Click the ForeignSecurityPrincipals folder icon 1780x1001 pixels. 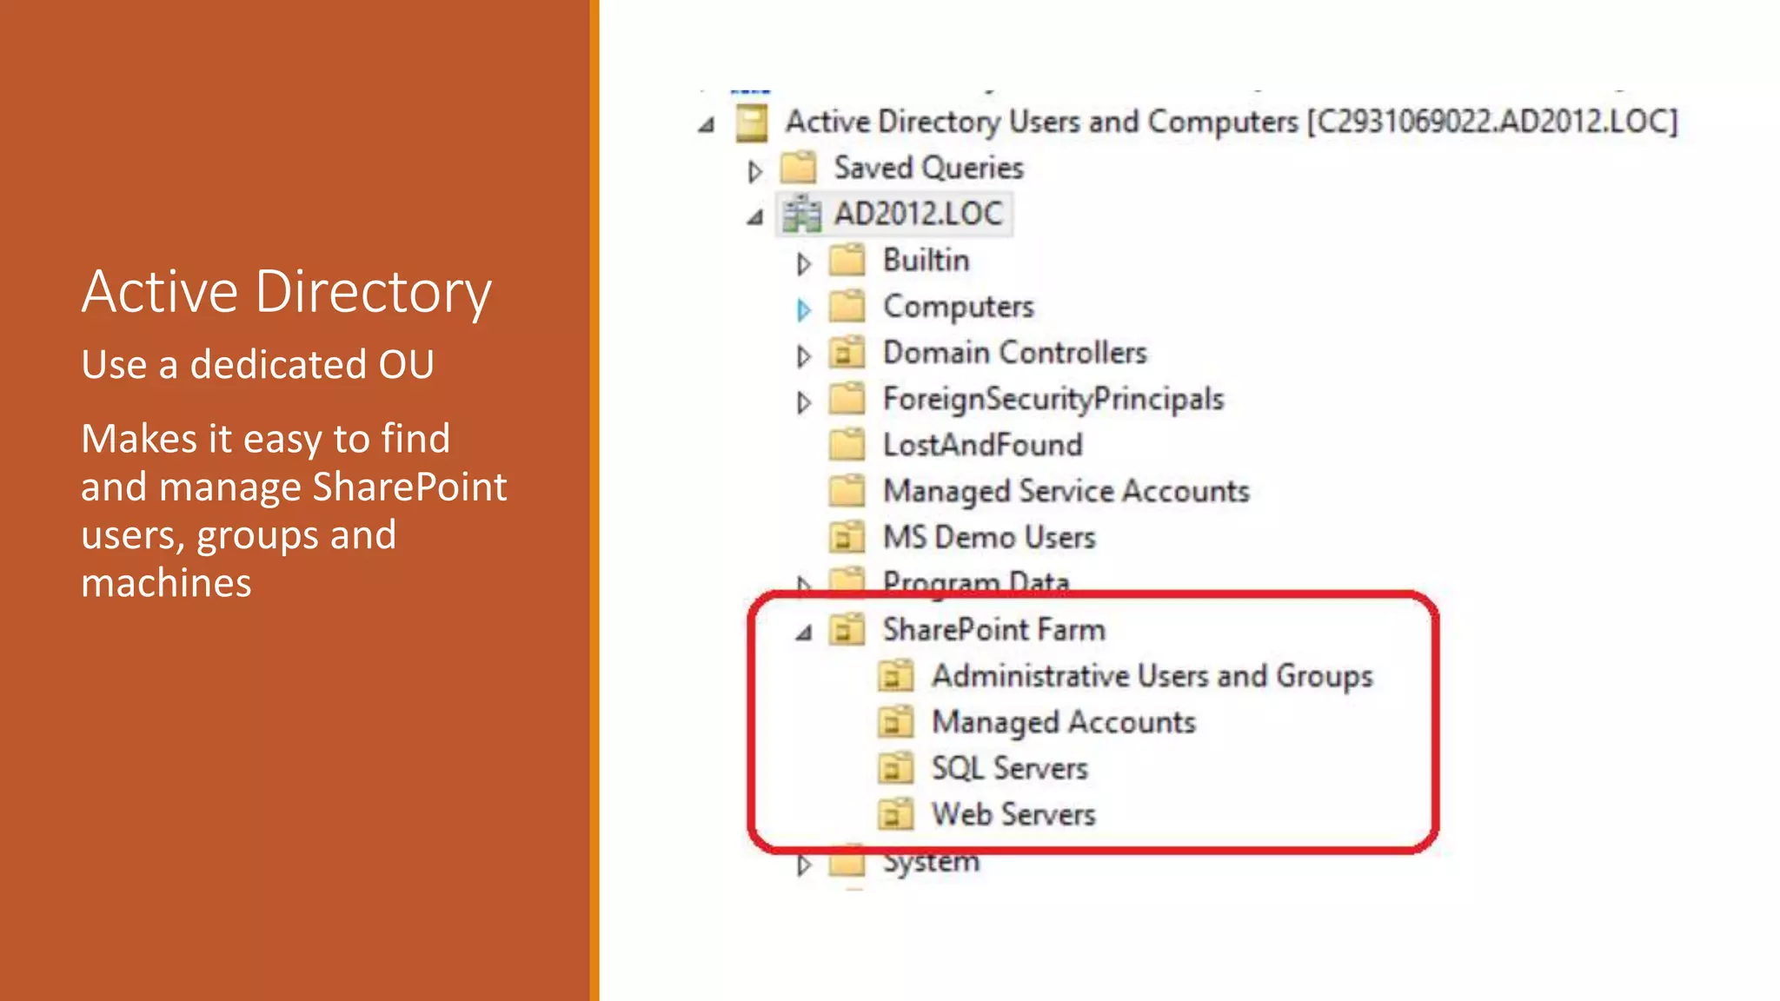coord(847,398)
